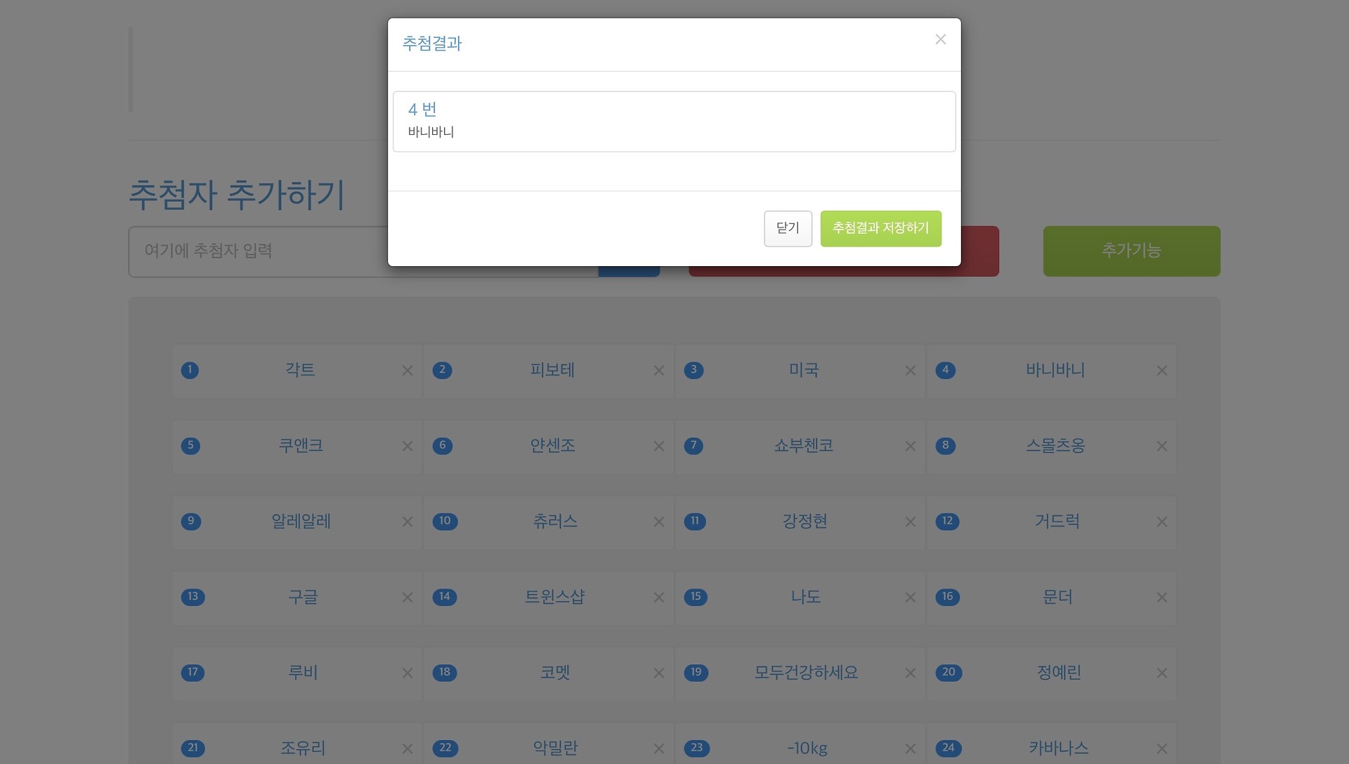1349x764 pixels.
Task: Remove 쿠앤크 with its X icon
Action: 408,447
